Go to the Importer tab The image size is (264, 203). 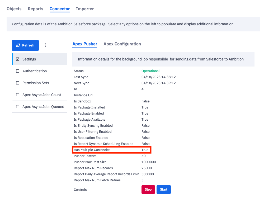click(85, 9)
